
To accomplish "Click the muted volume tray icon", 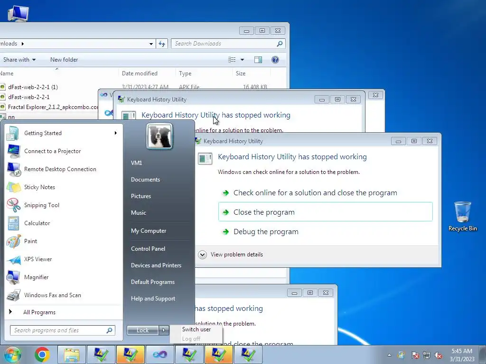I will tap(438, 355).
